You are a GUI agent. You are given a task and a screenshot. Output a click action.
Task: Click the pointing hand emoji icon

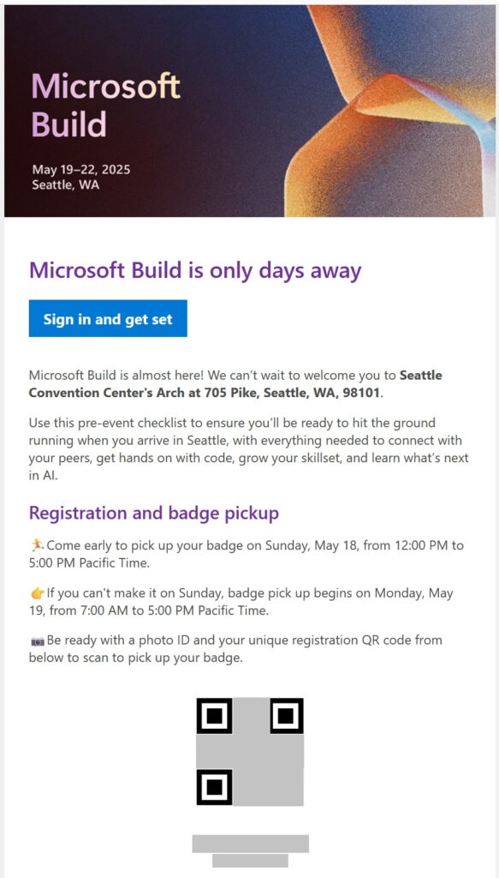click(38, 593)
